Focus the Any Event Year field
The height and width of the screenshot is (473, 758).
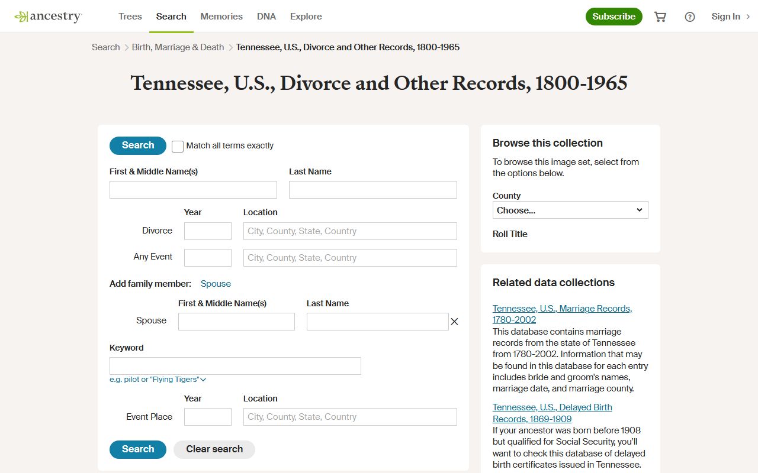click(208, 258)
